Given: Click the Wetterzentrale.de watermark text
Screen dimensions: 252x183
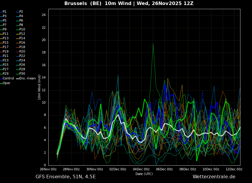Looking at the screenshot, I should 214,177.
